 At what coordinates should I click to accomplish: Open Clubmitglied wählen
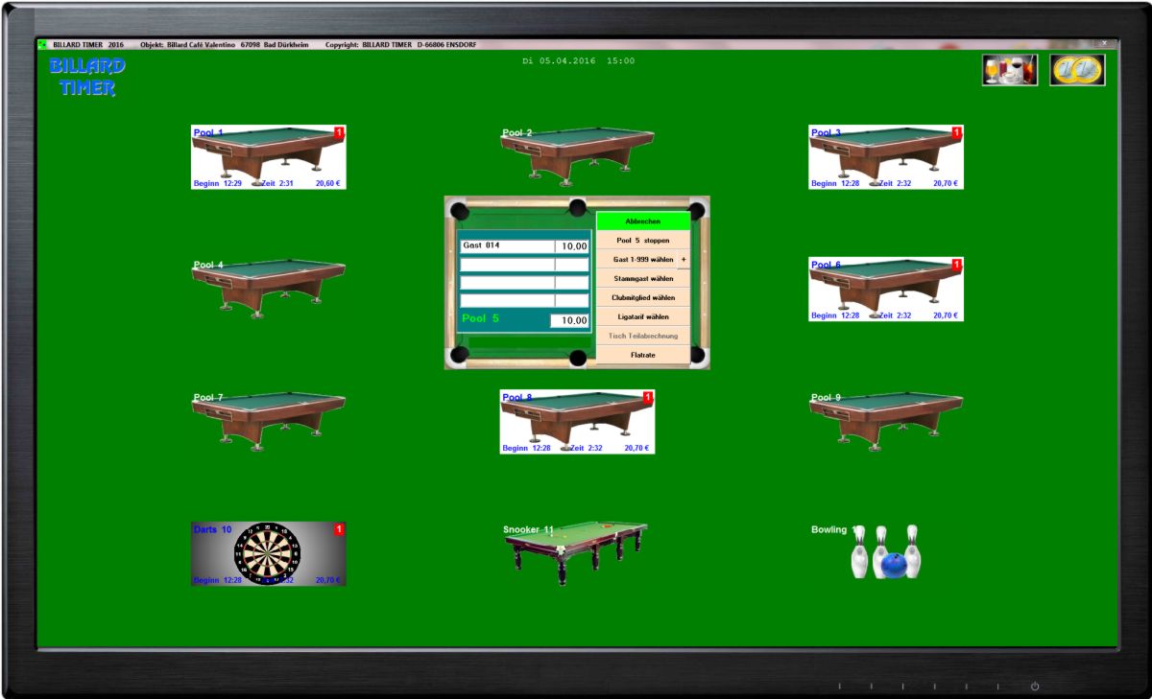[x=642, y=298]
